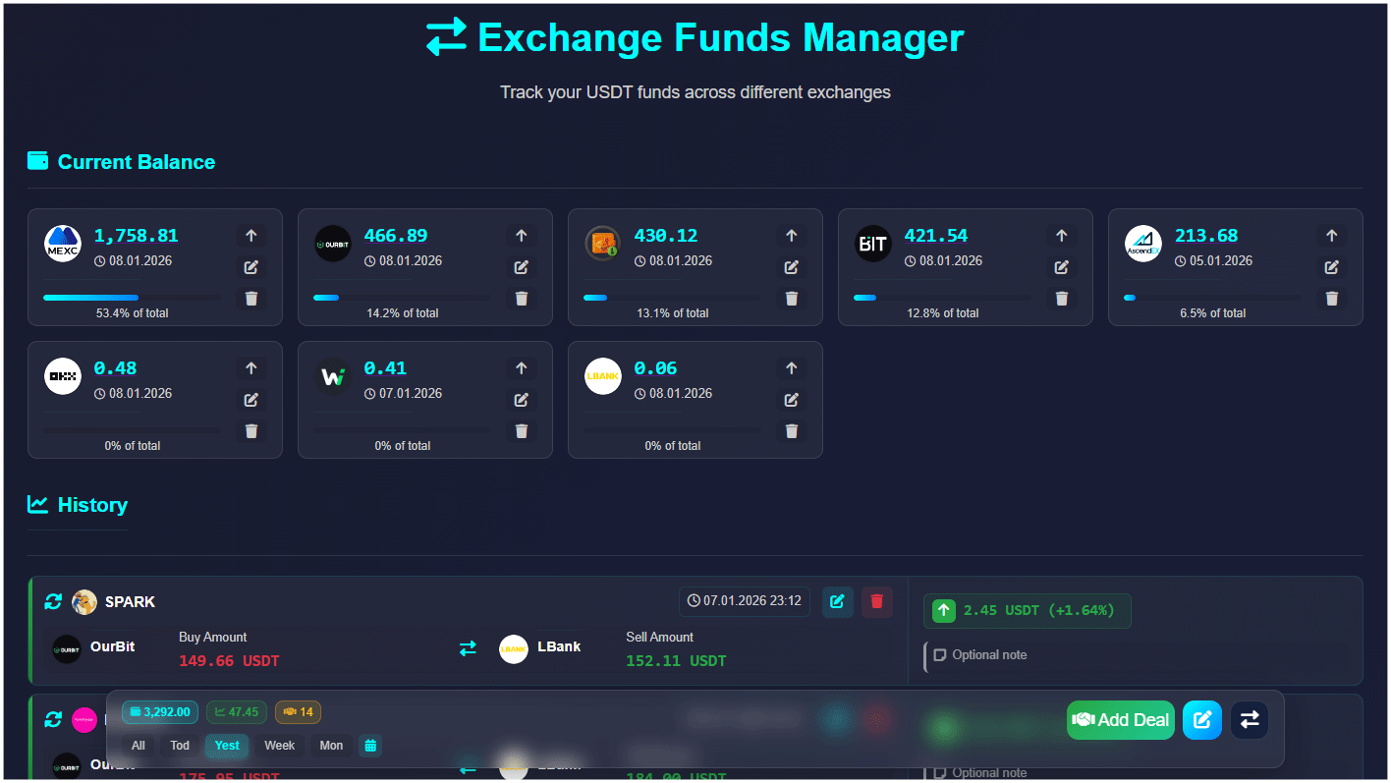
Task: Select the Week history filter
Action: tap(280, 746)
